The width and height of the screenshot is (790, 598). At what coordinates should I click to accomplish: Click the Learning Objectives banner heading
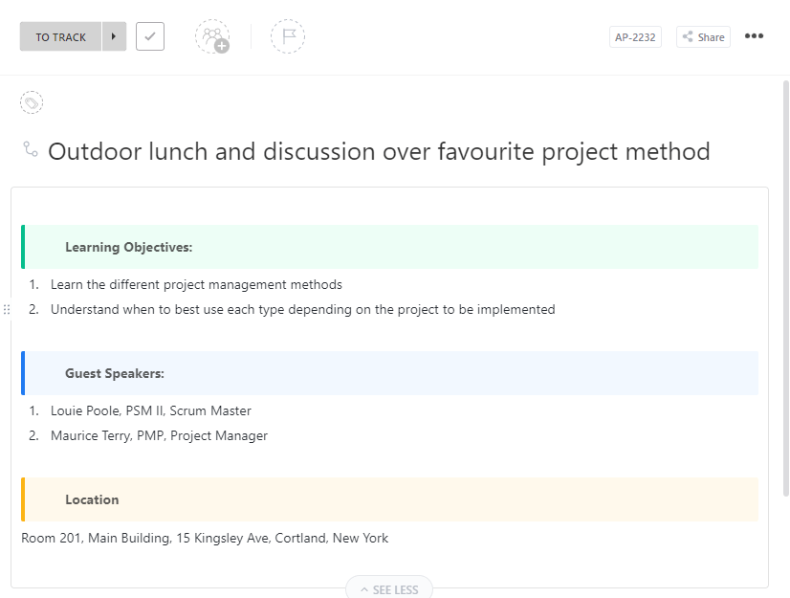coord(128,247)
